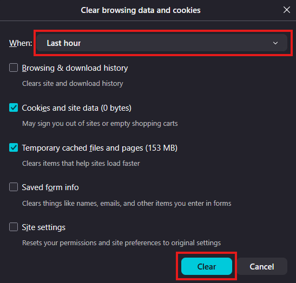Image resolution: width=296 pixels, height=283 pixels.
Task: Click 'Clears site and download history' description
Action: pyautogui.click(x=73, y=84)
